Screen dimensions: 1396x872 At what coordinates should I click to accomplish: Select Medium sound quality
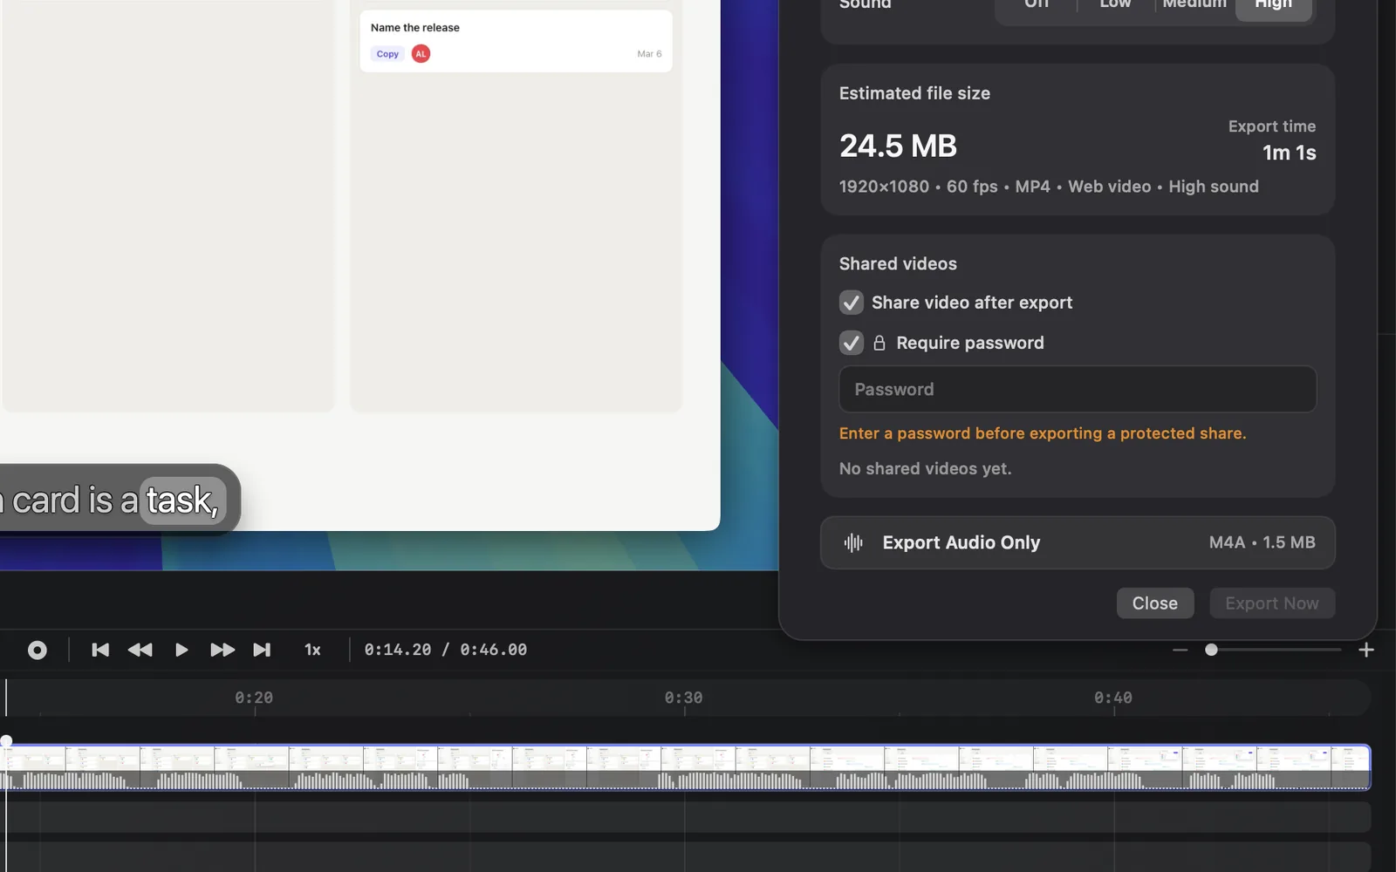[x=1194, y=5]
